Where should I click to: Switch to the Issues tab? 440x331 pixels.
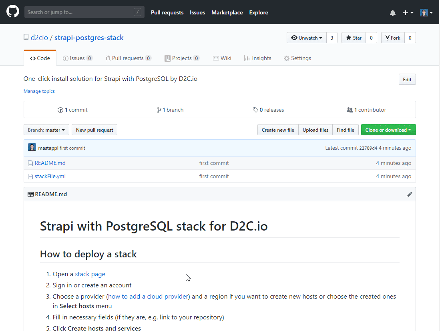(77, 58)
